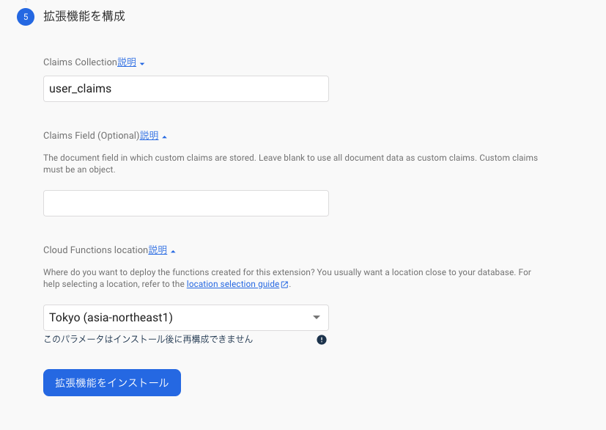Click 説明 link next to Claims Field (Optional)
This screenshot has height=430, width=606.
click(x=149, y=136)
